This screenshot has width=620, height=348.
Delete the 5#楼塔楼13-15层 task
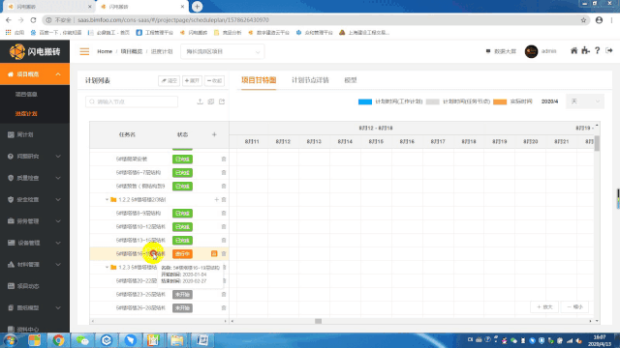224,241
